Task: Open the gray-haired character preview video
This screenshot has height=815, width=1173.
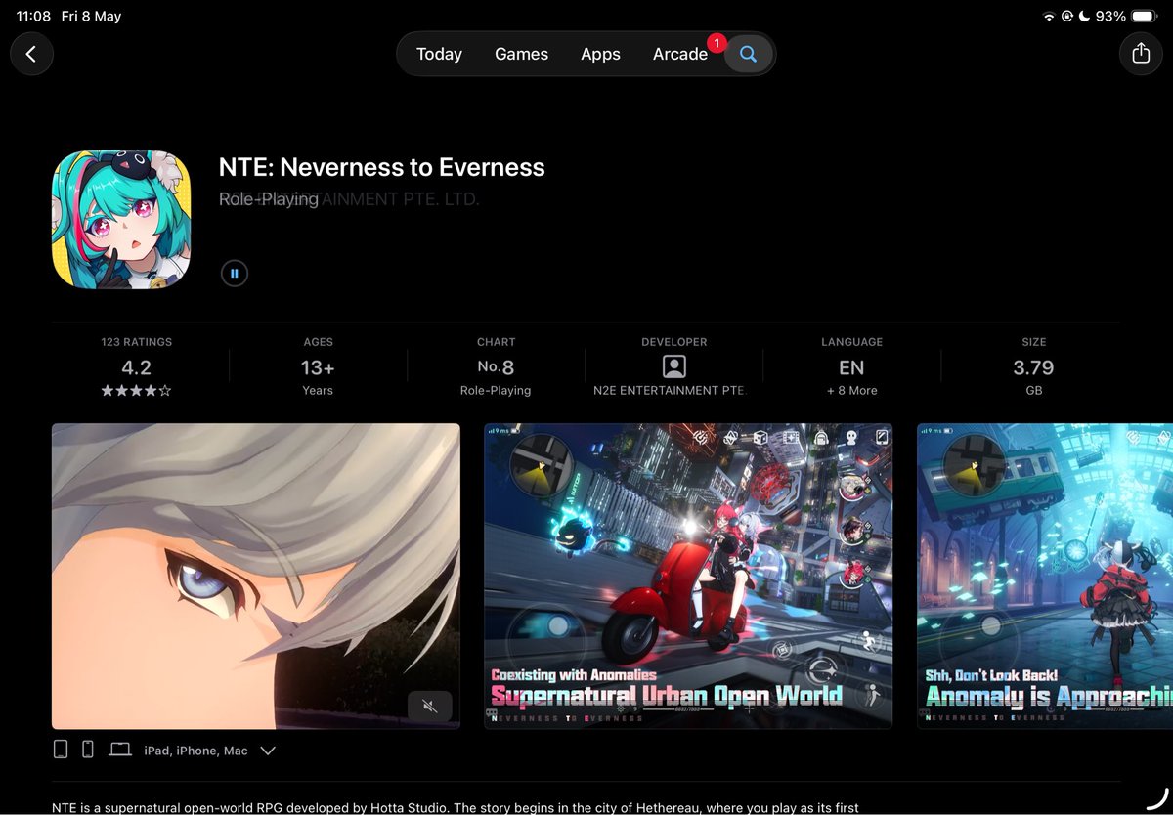Action: [x=255, y=576]
